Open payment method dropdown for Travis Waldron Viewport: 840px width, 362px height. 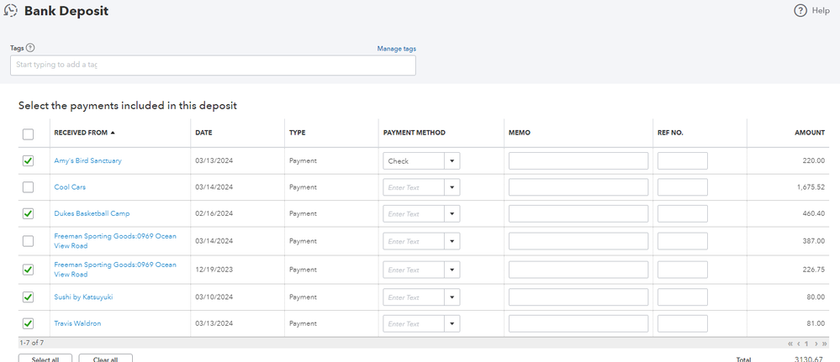(452, 324)
